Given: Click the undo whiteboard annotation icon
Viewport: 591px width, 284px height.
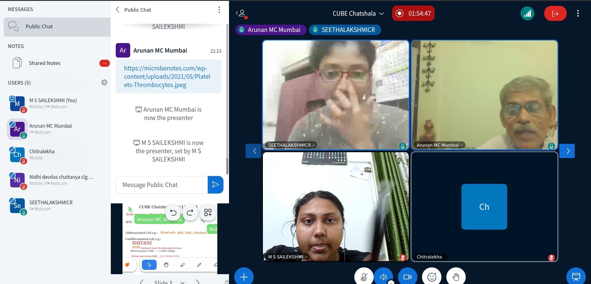Looking at the screenshot, I should [x=173, y=212].
